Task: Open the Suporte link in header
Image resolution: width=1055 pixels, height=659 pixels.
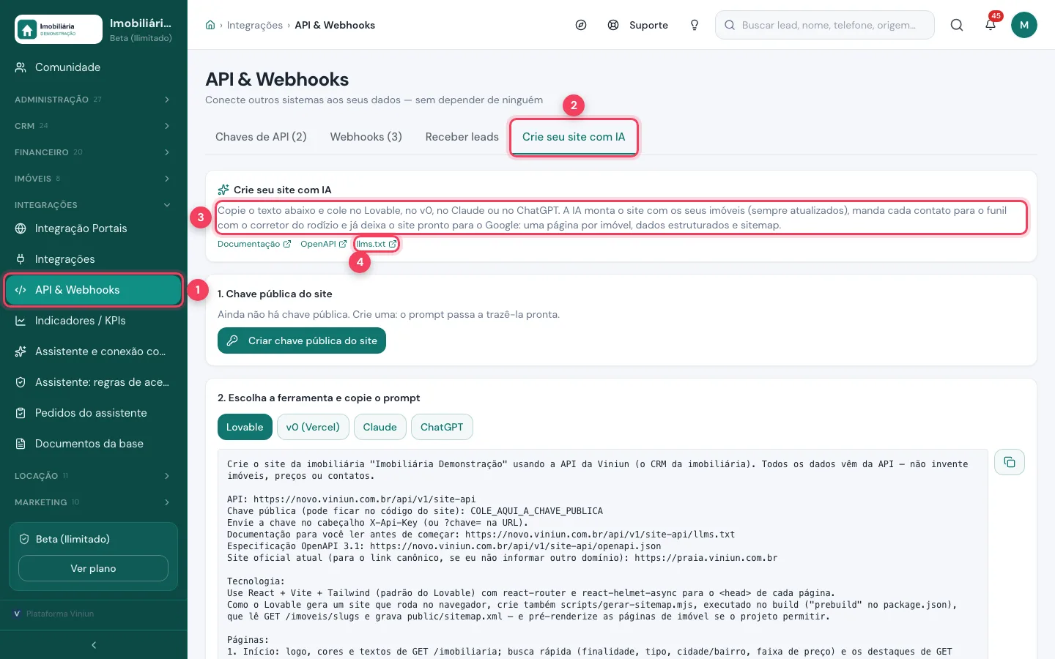Action: (638, 25)
